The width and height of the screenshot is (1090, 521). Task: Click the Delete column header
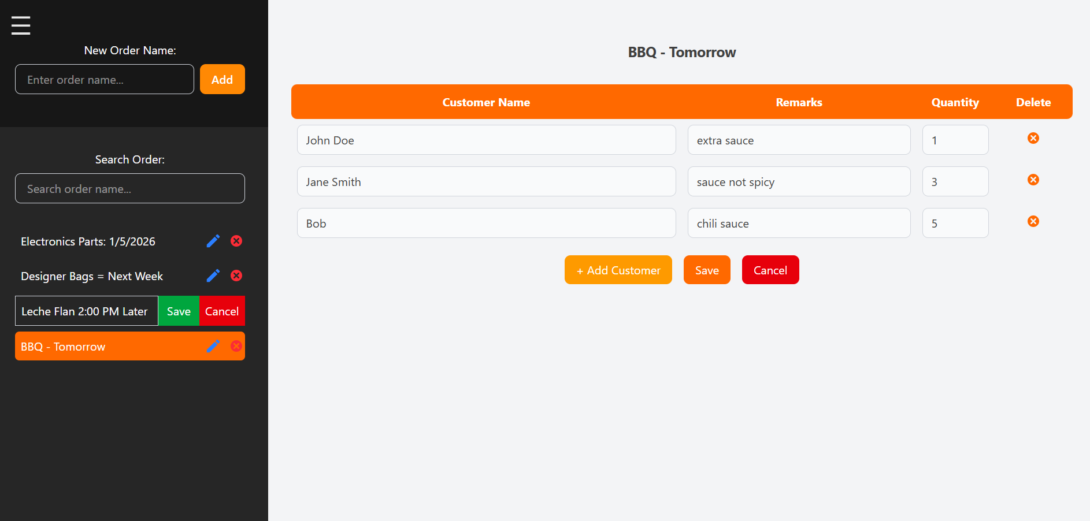1033,102
